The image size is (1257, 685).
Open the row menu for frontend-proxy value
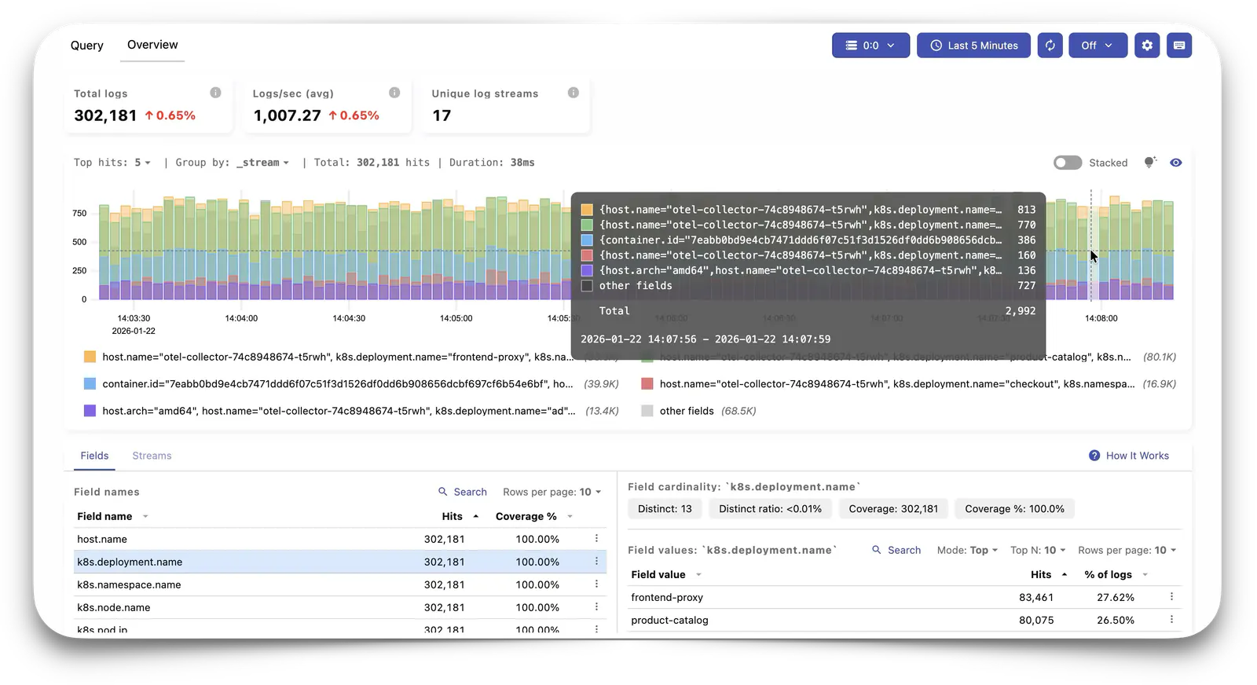coord(1171,596)
